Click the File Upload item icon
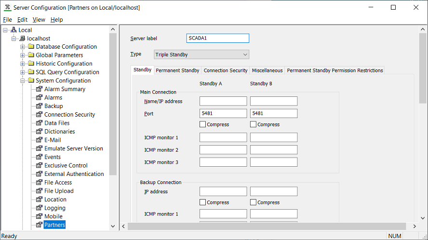This screenshot has height=240, width=428. click(x=40, y=191)
